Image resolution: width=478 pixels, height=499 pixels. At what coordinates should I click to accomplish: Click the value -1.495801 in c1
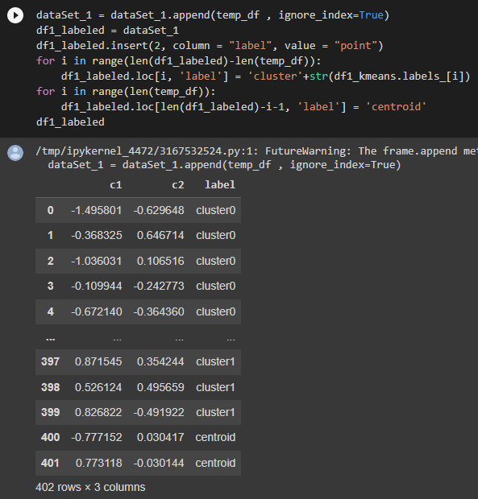(97, 210)
